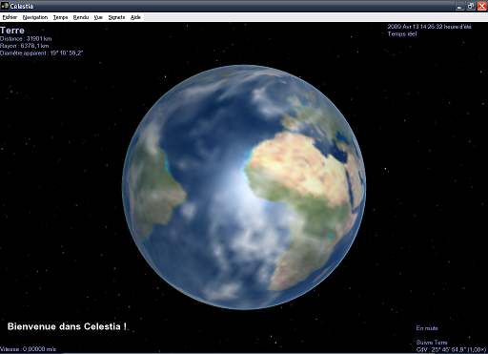Click the Terre object title text

pyautogui.click(x=12, y=31)
